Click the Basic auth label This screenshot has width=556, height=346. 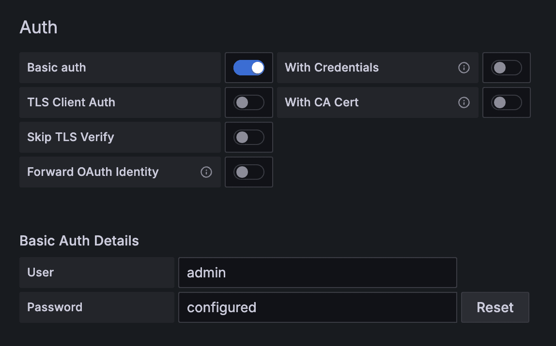click(x=57, y=68)
